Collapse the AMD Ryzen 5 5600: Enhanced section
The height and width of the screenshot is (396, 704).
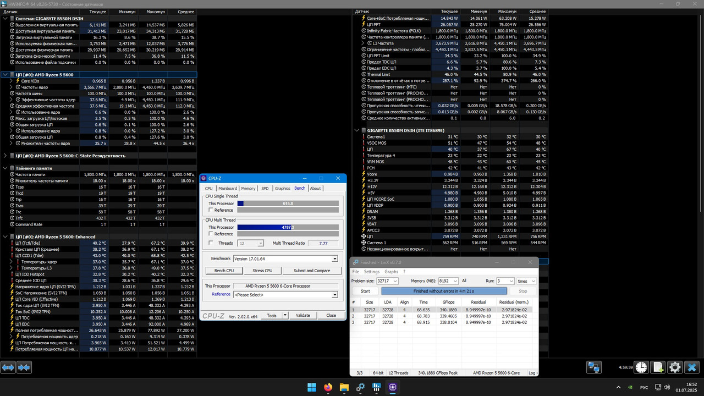click(x=5, y=237)
